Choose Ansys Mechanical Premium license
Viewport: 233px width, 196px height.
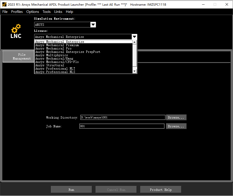point(83,45)
